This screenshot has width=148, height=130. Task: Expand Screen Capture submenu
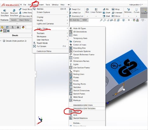[x=51, y=12]
